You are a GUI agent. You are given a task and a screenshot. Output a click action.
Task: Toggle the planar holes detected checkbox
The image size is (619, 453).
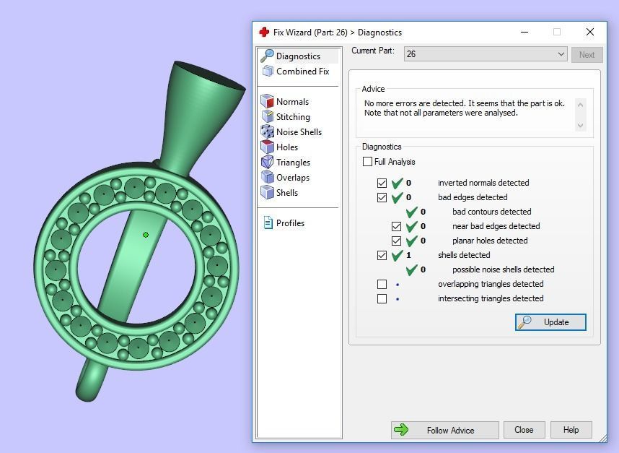click(396, 241)
